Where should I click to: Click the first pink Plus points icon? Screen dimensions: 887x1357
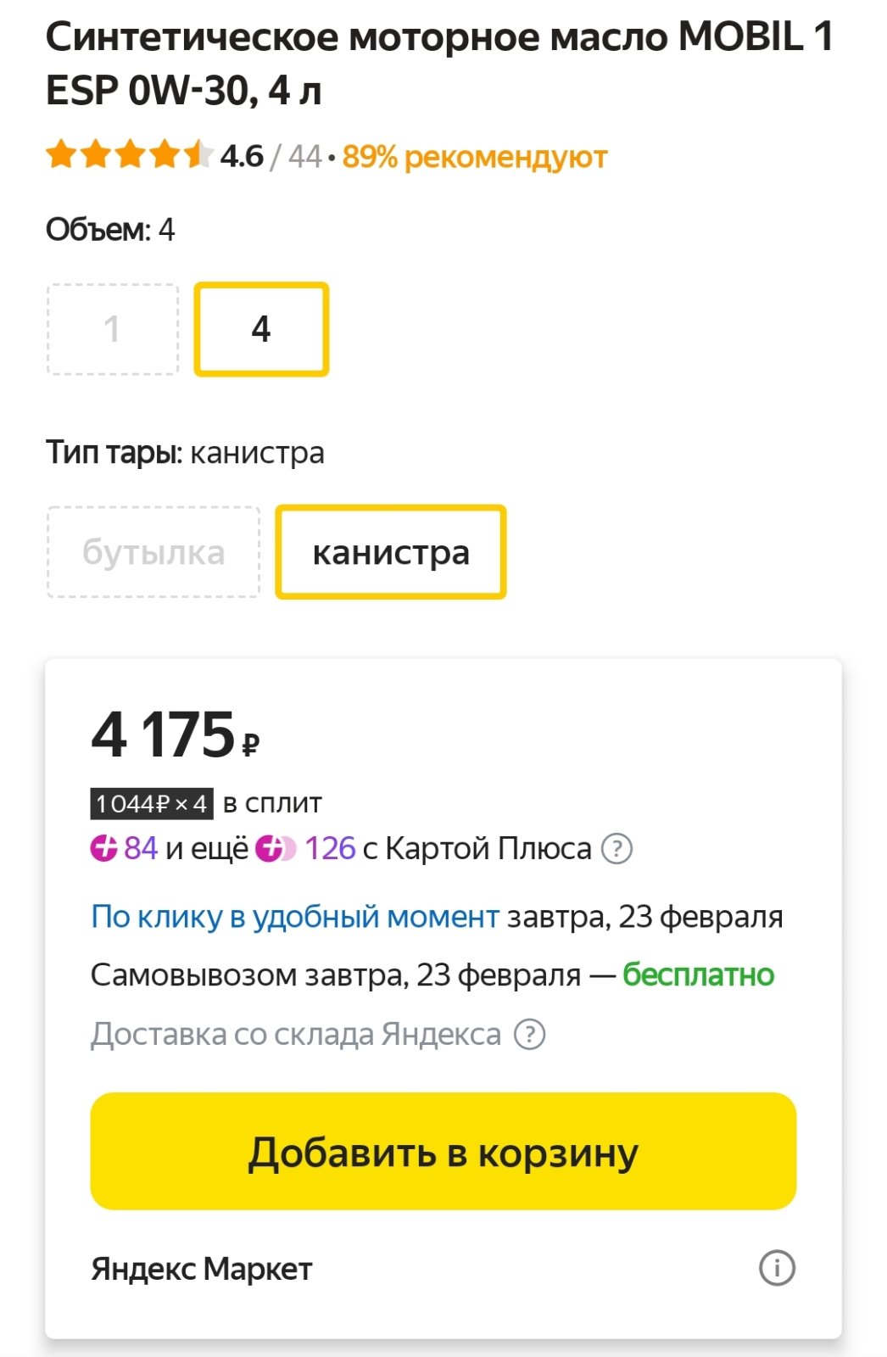(103, 848)
